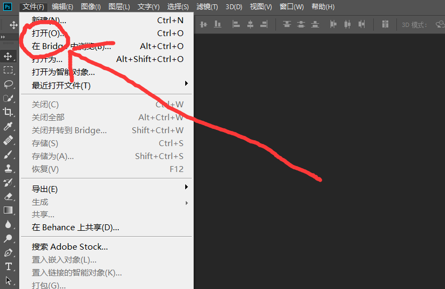Viewport: 445px width, 289px height.
Task: Open the 选择(S) menu
Action: pos(178,6)
